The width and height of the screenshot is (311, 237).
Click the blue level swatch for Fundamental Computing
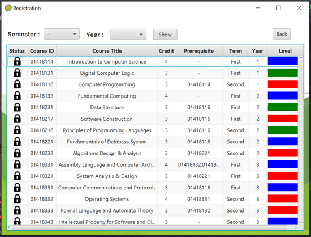pyautogui.click(x=283, y=96)
